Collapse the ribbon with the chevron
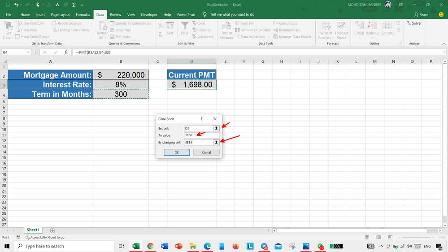The image size is (448, 252). (444, 43)
